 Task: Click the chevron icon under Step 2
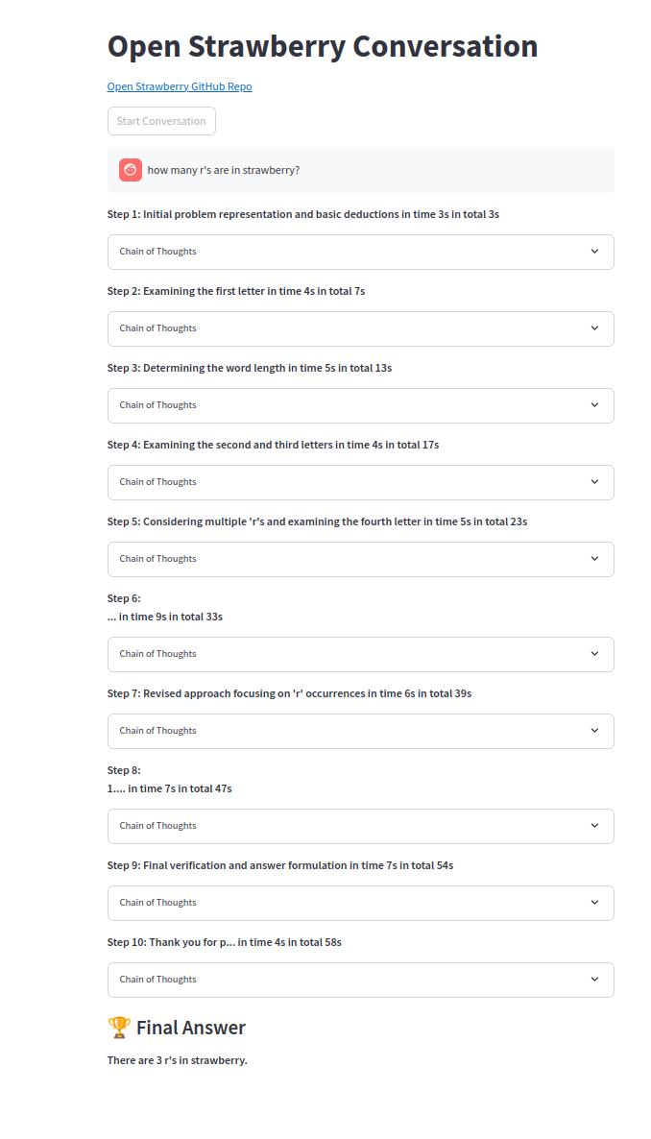pos(594,328)
